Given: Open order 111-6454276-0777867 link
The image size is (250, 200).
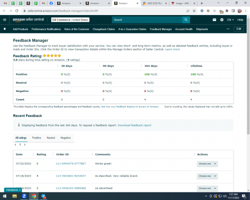Looking at the screenshot, I should pyautogui.click(x=71, y=163).
